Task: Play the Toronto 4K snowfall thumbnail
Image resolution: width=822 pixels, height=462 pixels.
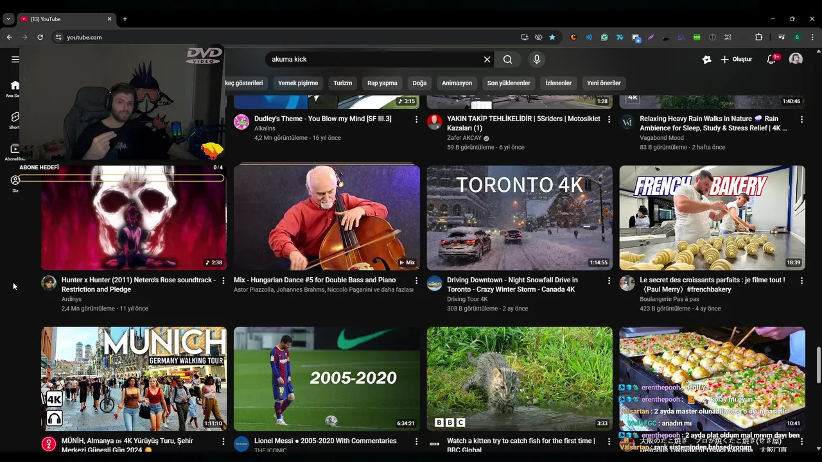Action: point(520,218)
